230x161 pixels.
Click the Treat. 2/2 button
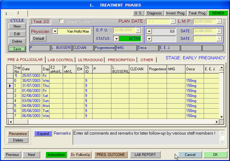(41, 22)
